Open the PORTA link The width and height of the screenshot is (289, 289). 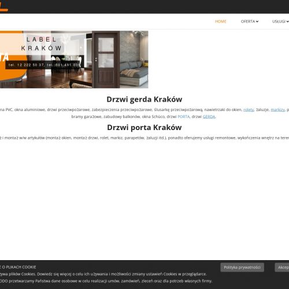[x=184, y=117]
